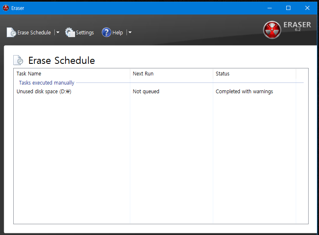Image resolution: width=319 pixels, height=235 pixels.
Task: Click the Erase Schedule page heading icon
Action: (x=18, y=60)
